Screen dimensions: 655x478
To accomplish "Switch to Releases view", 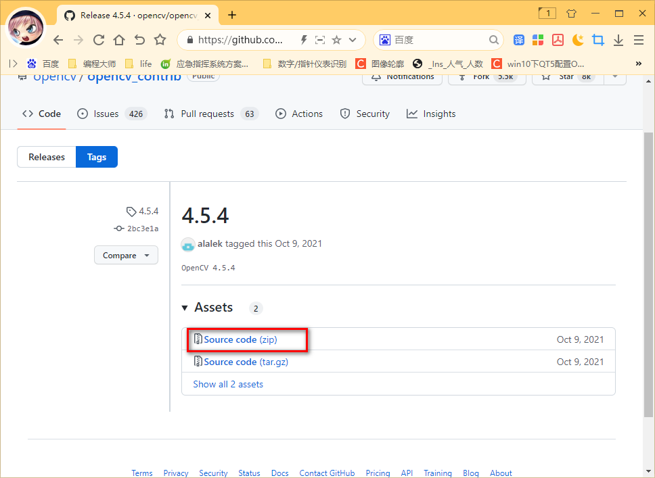I will click(x=47, y=157).
